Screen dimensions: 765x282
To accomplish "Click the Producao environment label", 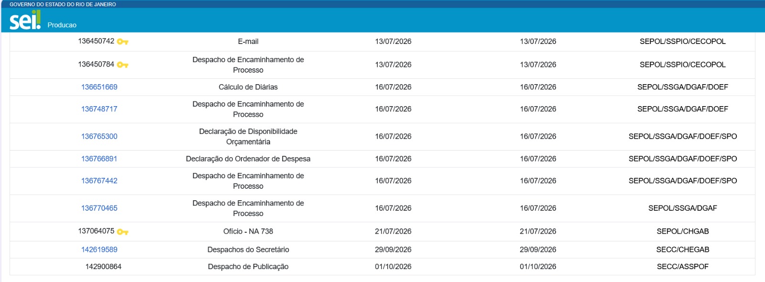I will [62, 25].
